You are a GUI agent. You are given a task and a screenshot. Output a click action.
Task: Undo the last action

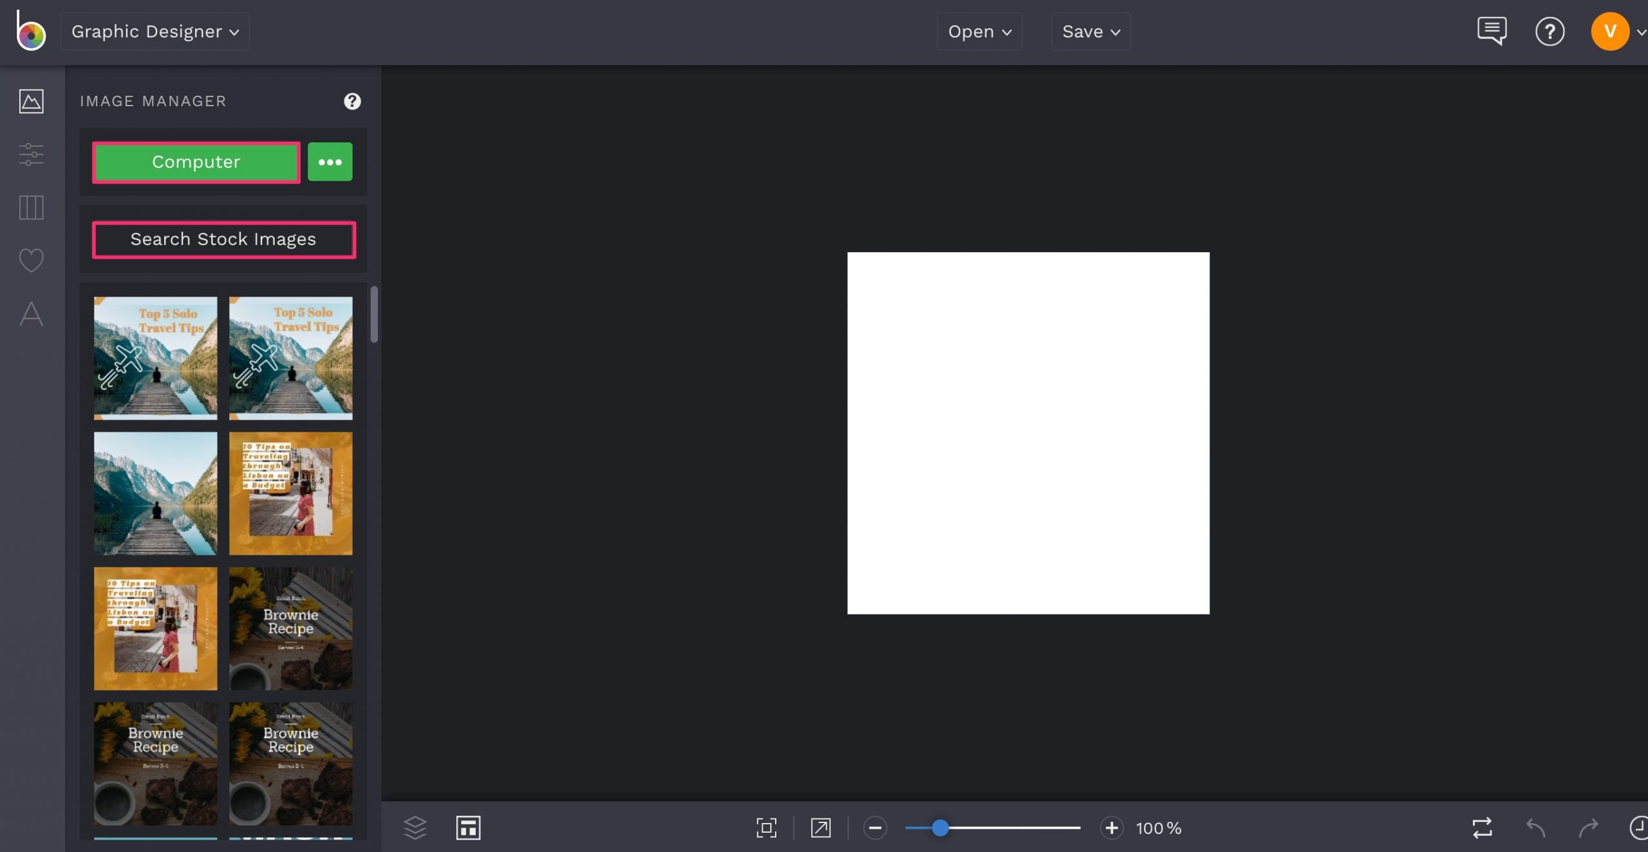[x=1534, y=828]
